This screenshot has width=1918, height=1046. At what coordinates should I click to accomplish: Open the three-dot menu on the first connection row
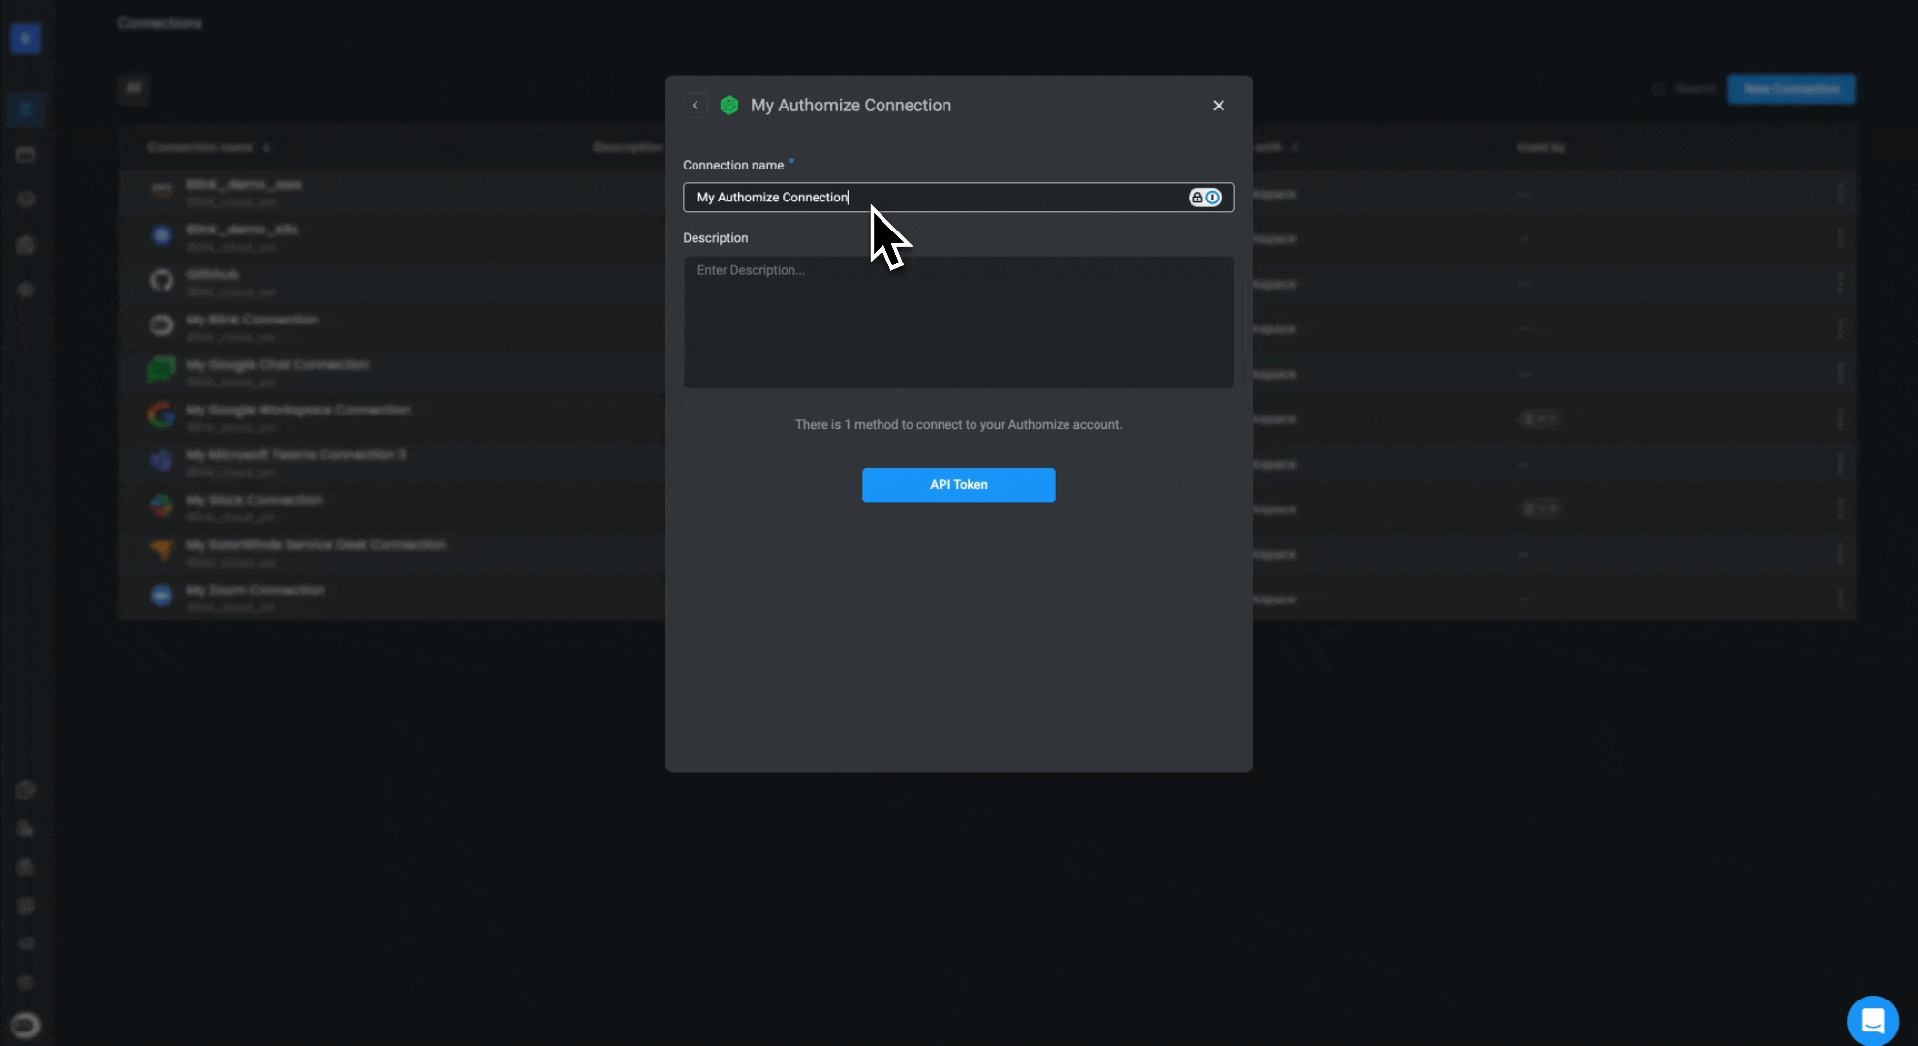point(1840,193)
